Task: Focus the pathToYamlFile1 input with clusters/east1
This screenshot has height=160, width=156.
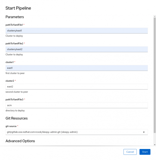Action: point(76,31)
